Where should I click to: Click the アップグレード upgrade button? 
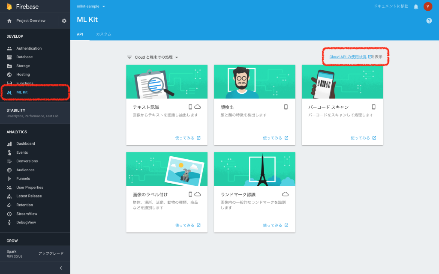click(x=51, y=253)
